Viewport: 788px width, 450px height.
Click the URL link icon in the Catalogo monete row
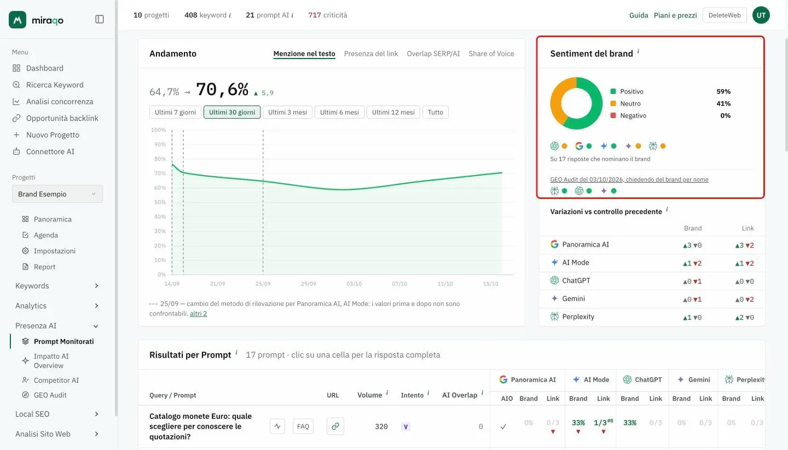pos(335,426)
